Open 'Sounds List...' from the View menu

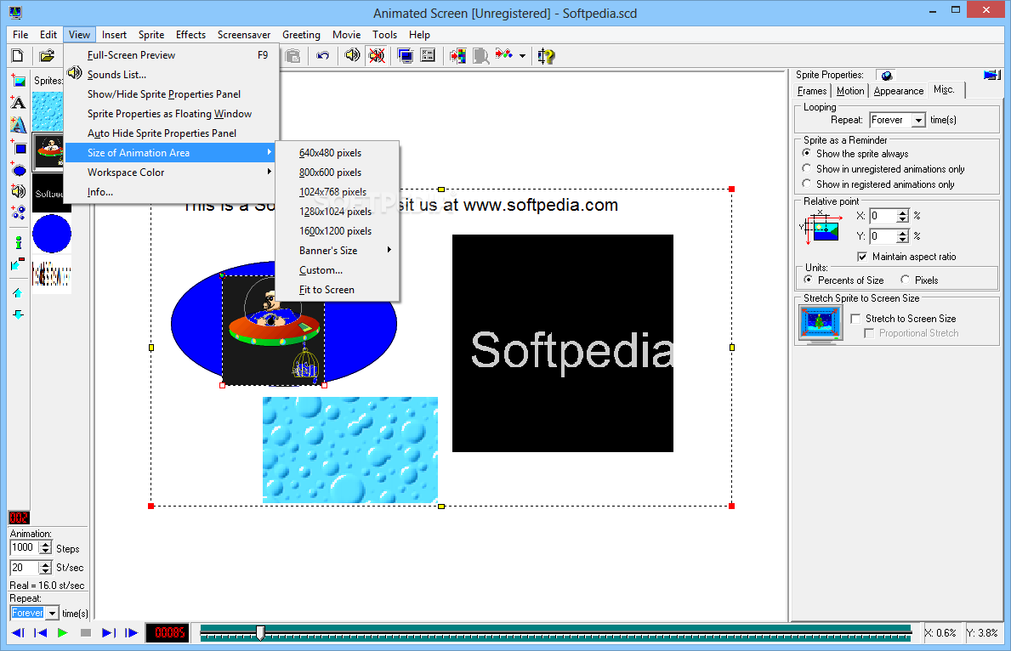coord(171,75)
